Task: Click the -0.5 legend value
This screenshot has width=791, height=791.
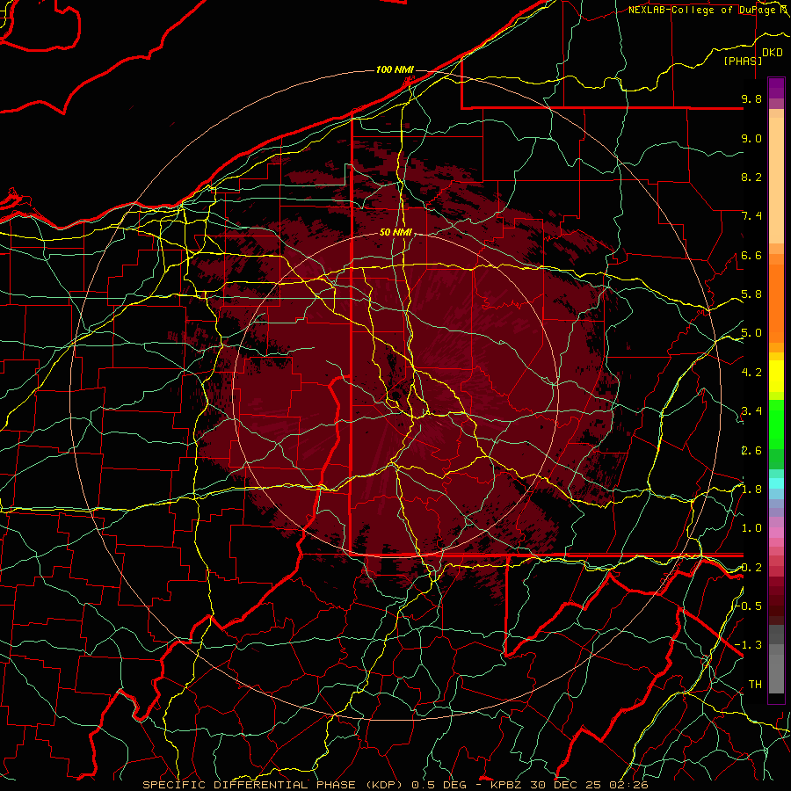Action: pos(750,606)
